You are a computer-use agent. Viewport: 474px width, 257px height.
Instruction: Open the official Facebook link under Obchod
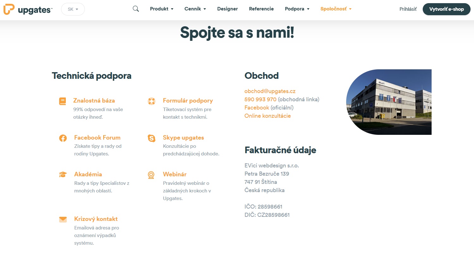point(257,108)
